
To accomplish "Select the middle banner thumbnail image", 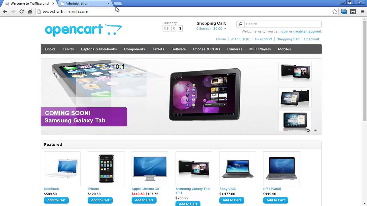I will 295,98.
